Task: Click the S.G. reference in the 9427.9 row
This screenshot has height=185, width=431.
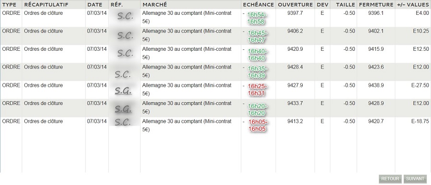Action: 123,91
